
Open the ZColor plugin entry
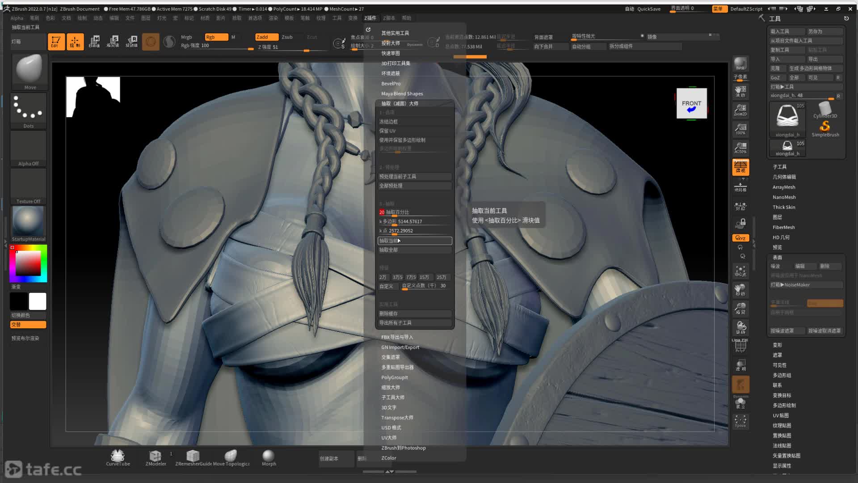pos(388,458)
